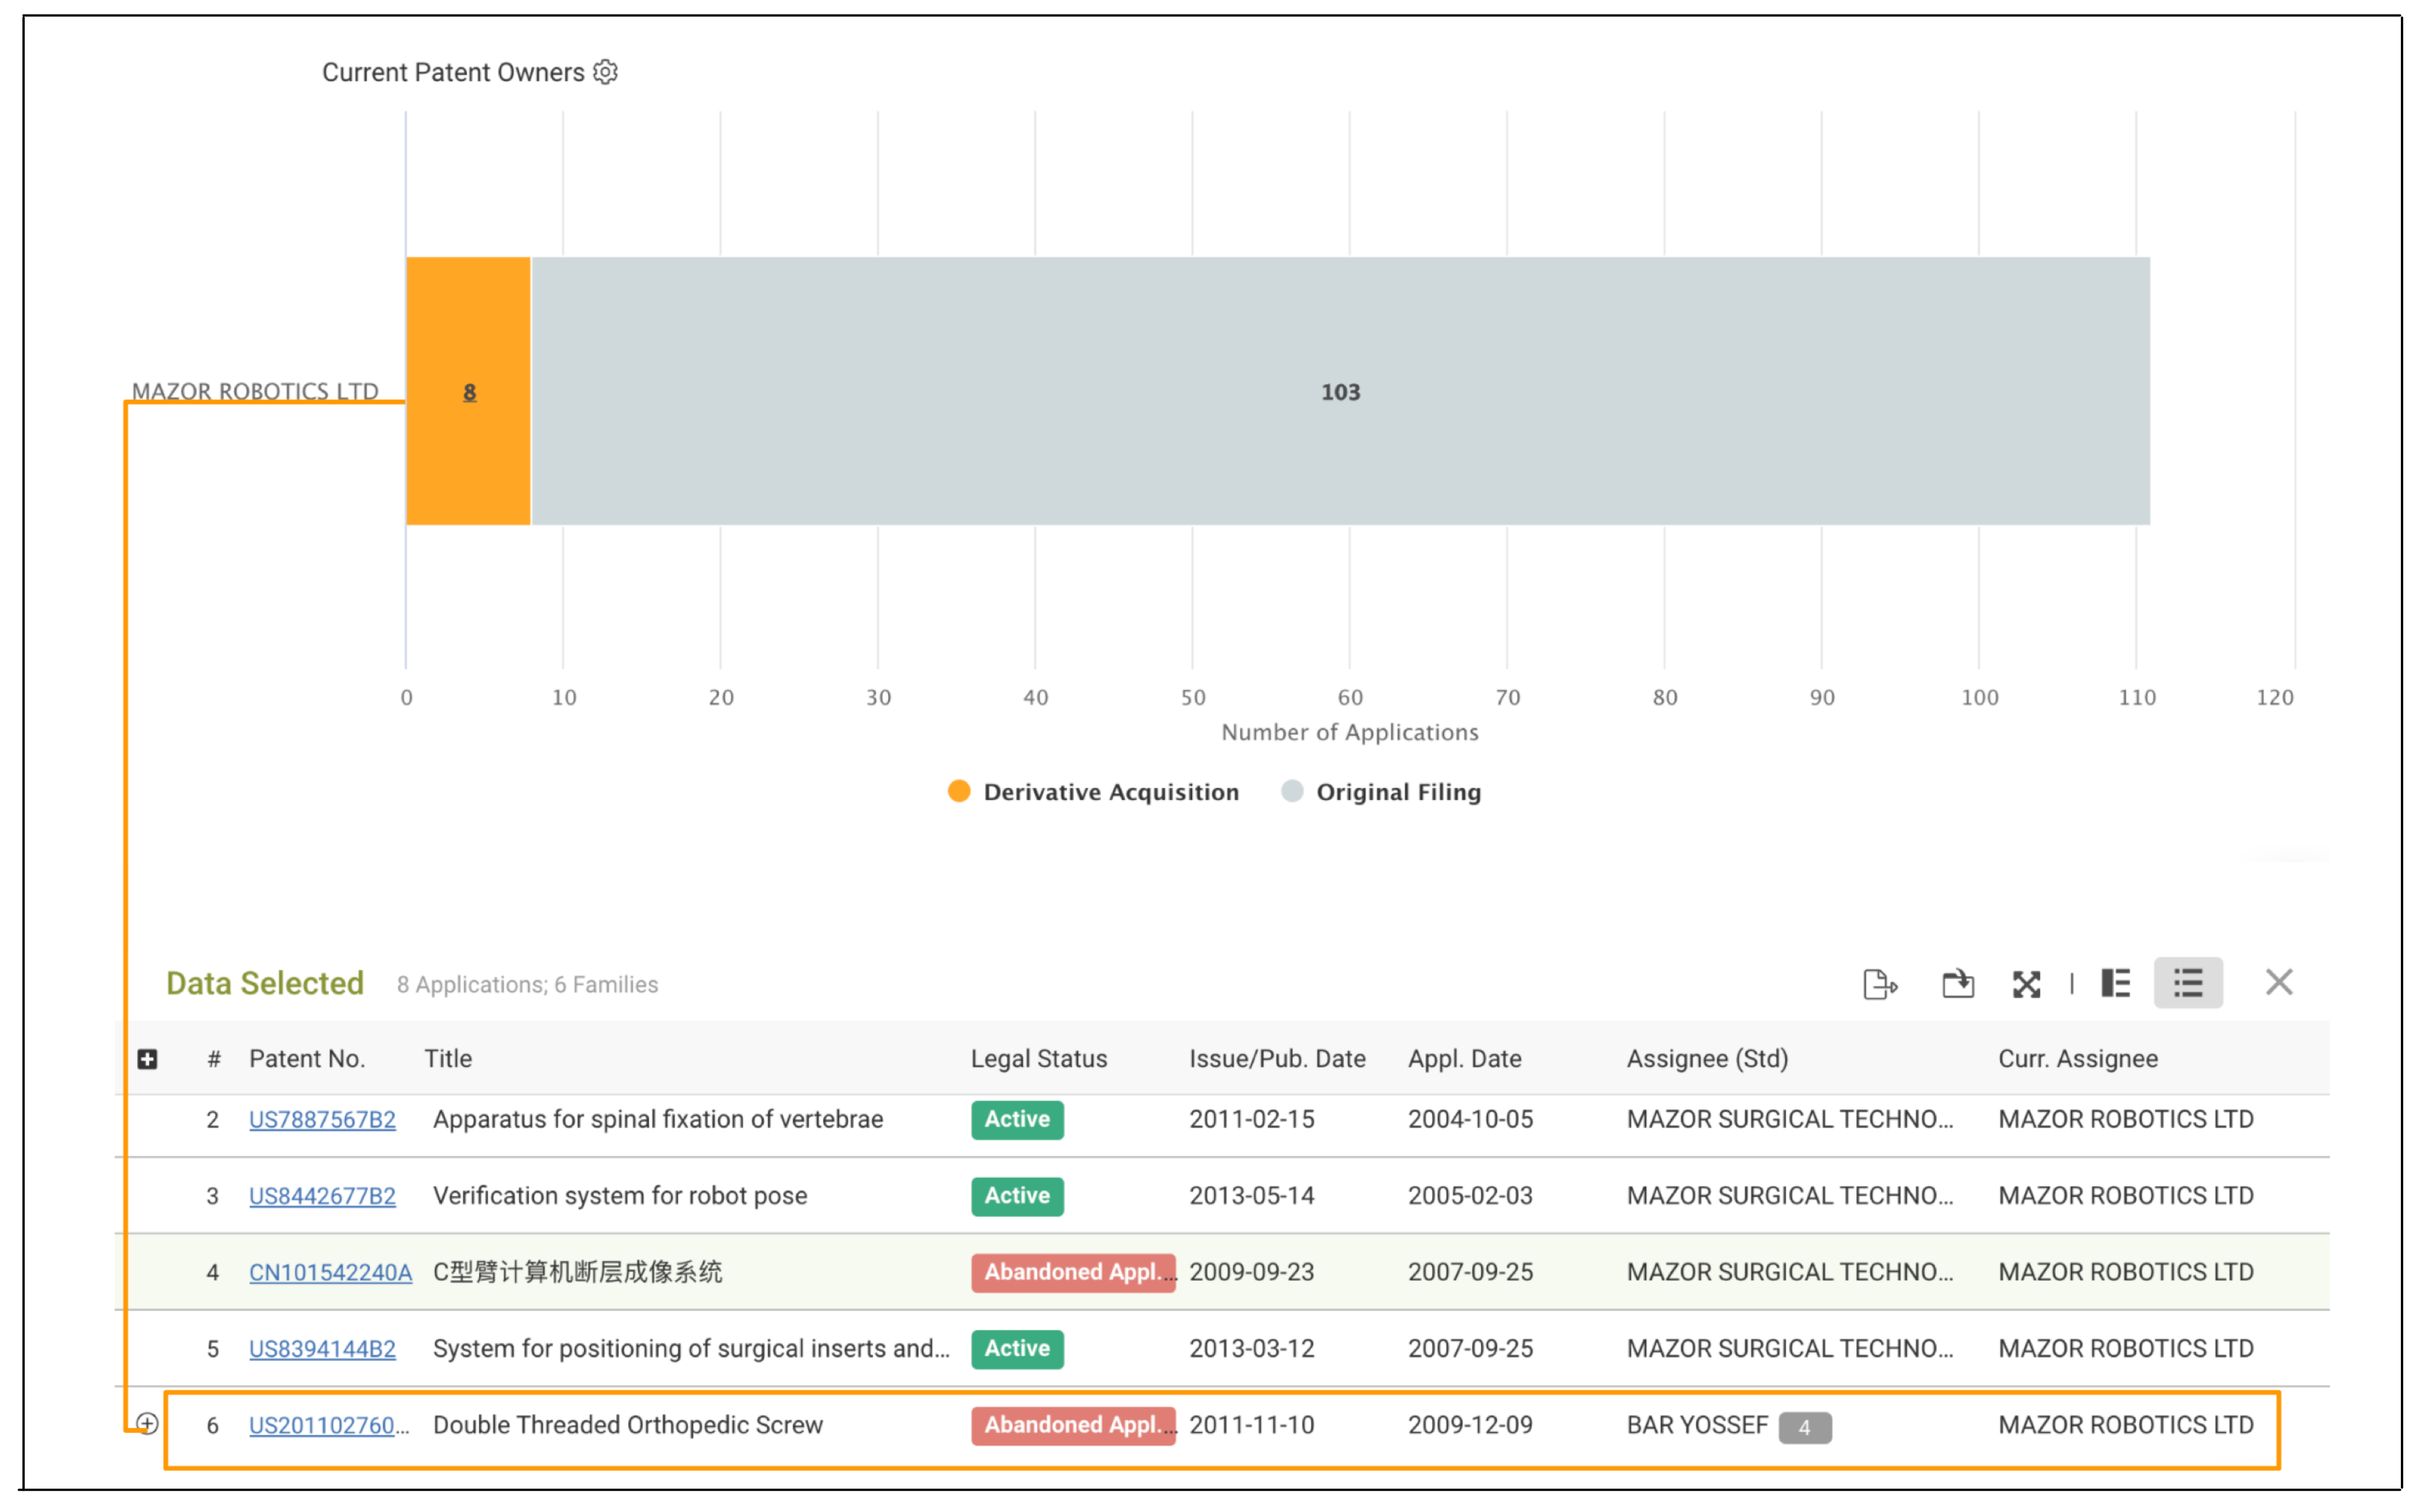
Task: Expand all rows with plus icon
Action: click(147, 1059)
